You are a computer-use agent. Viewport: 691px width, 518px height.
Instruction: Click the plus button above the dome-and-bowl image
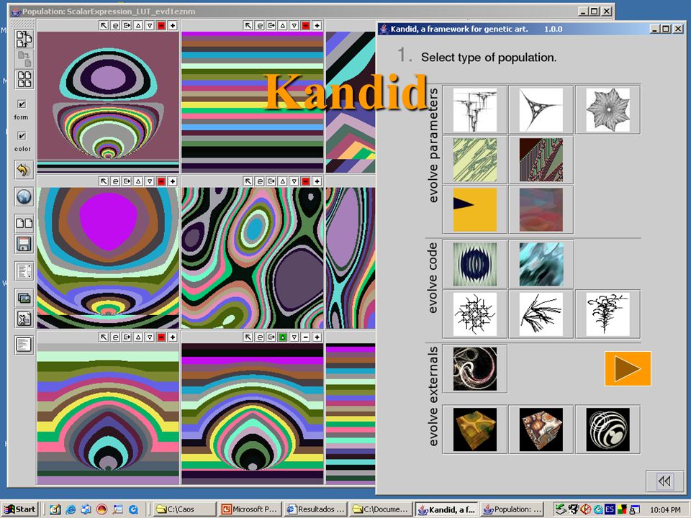click(173, 26)
